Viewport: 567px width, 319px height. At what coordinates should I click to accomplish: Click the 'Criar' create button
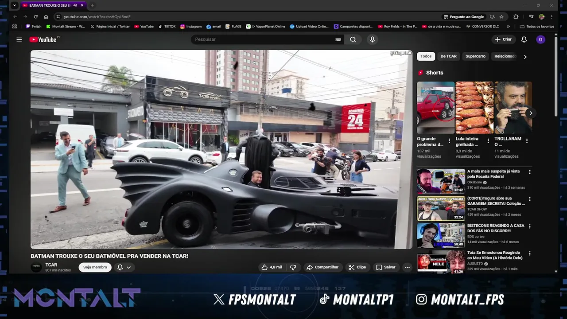[503, 39]
